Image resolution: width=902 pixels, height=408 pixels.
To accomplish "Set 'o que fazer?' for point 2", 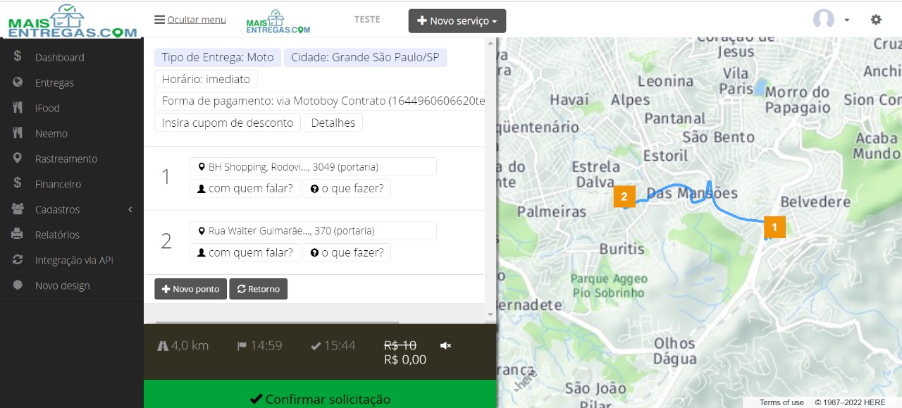I will coord(347,252).
